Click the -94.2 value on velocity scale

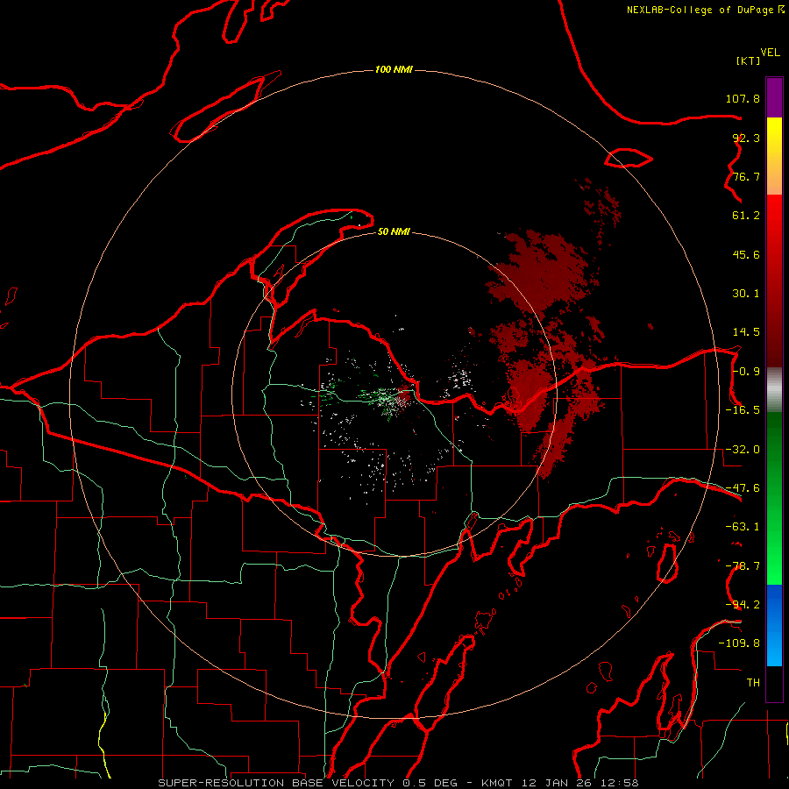pyautogui.click(x=743, y=605)
